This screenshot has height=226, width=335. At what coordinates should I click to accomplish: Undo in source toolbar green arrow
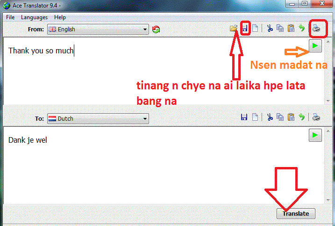(x=302, y=28)
